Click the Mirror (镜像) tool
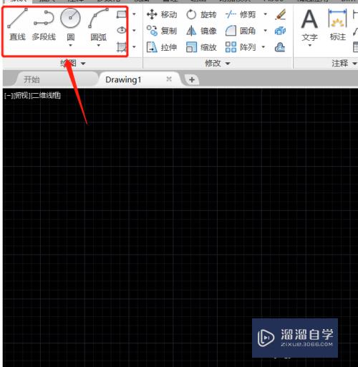Viewport: 358px width, 367px height. point(201,31)
